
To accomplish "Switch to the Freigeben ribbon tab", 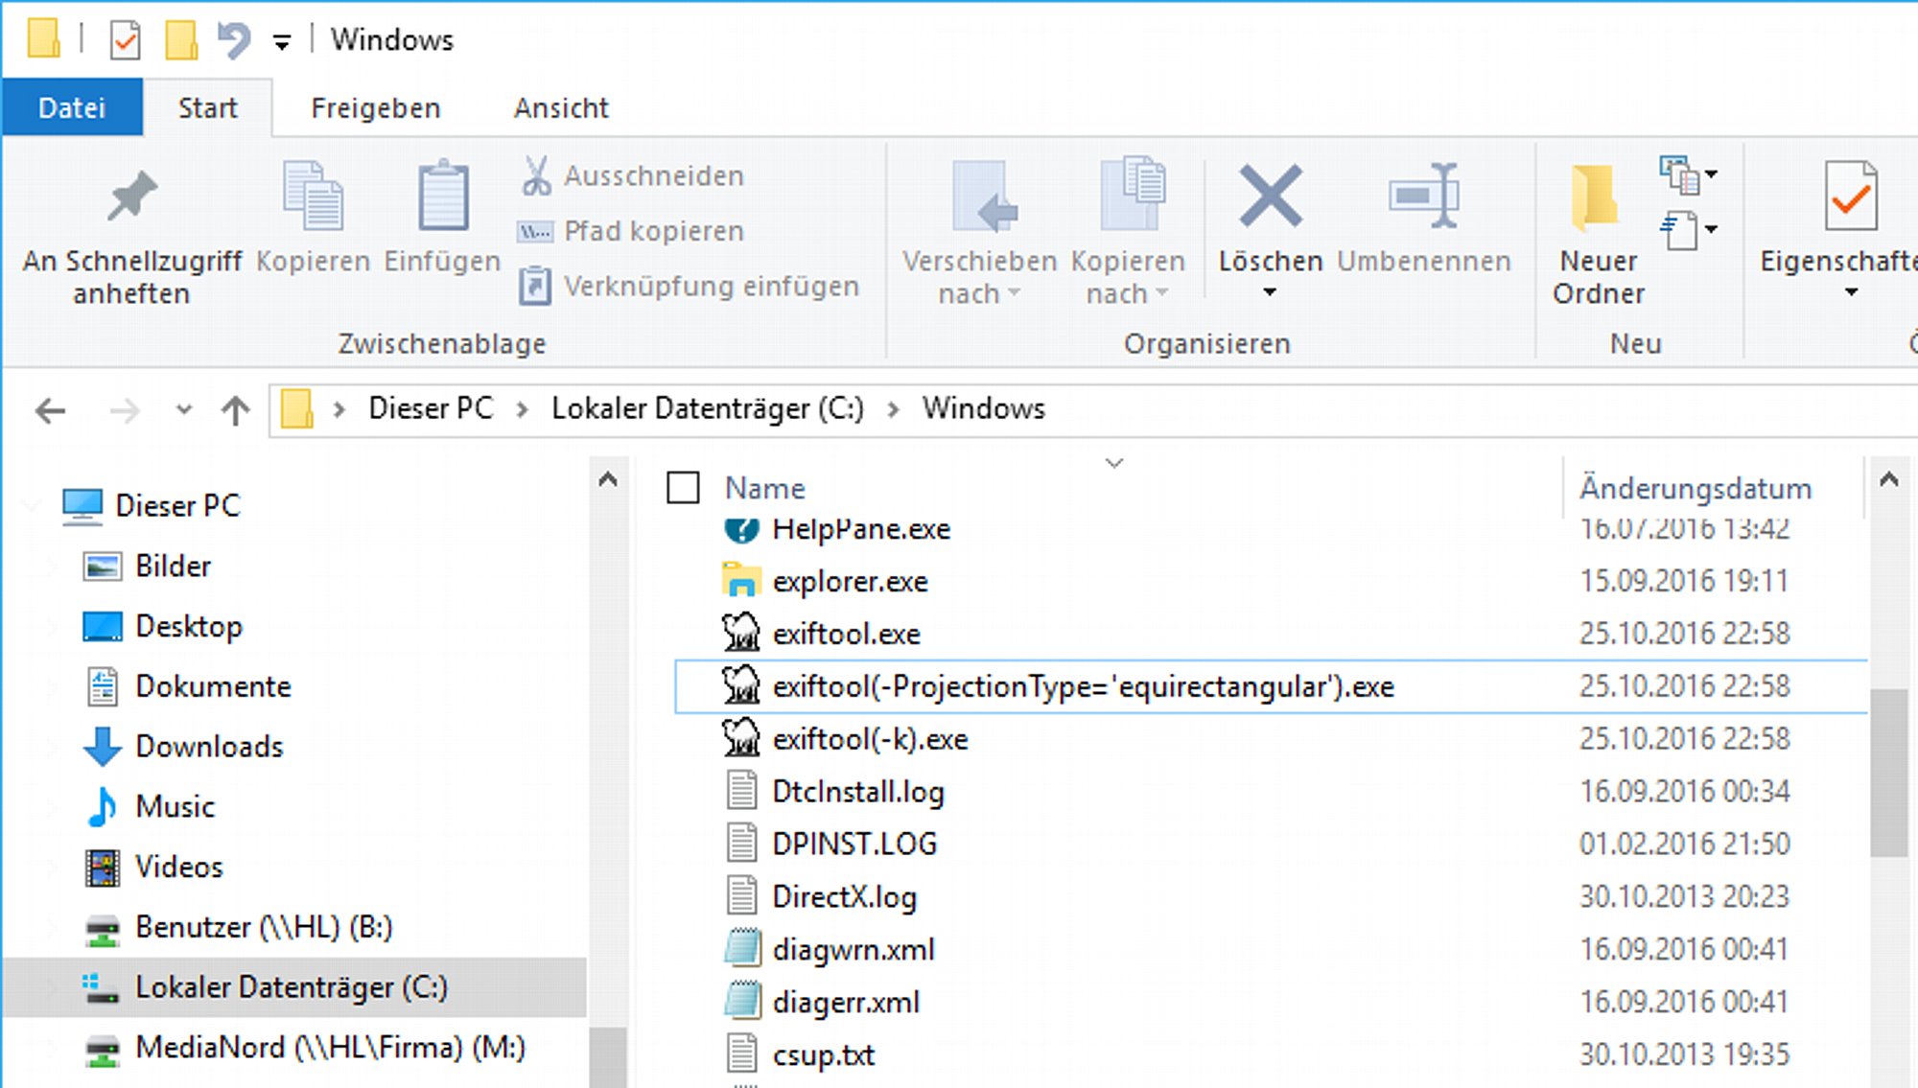I will [x=376, y=107].
